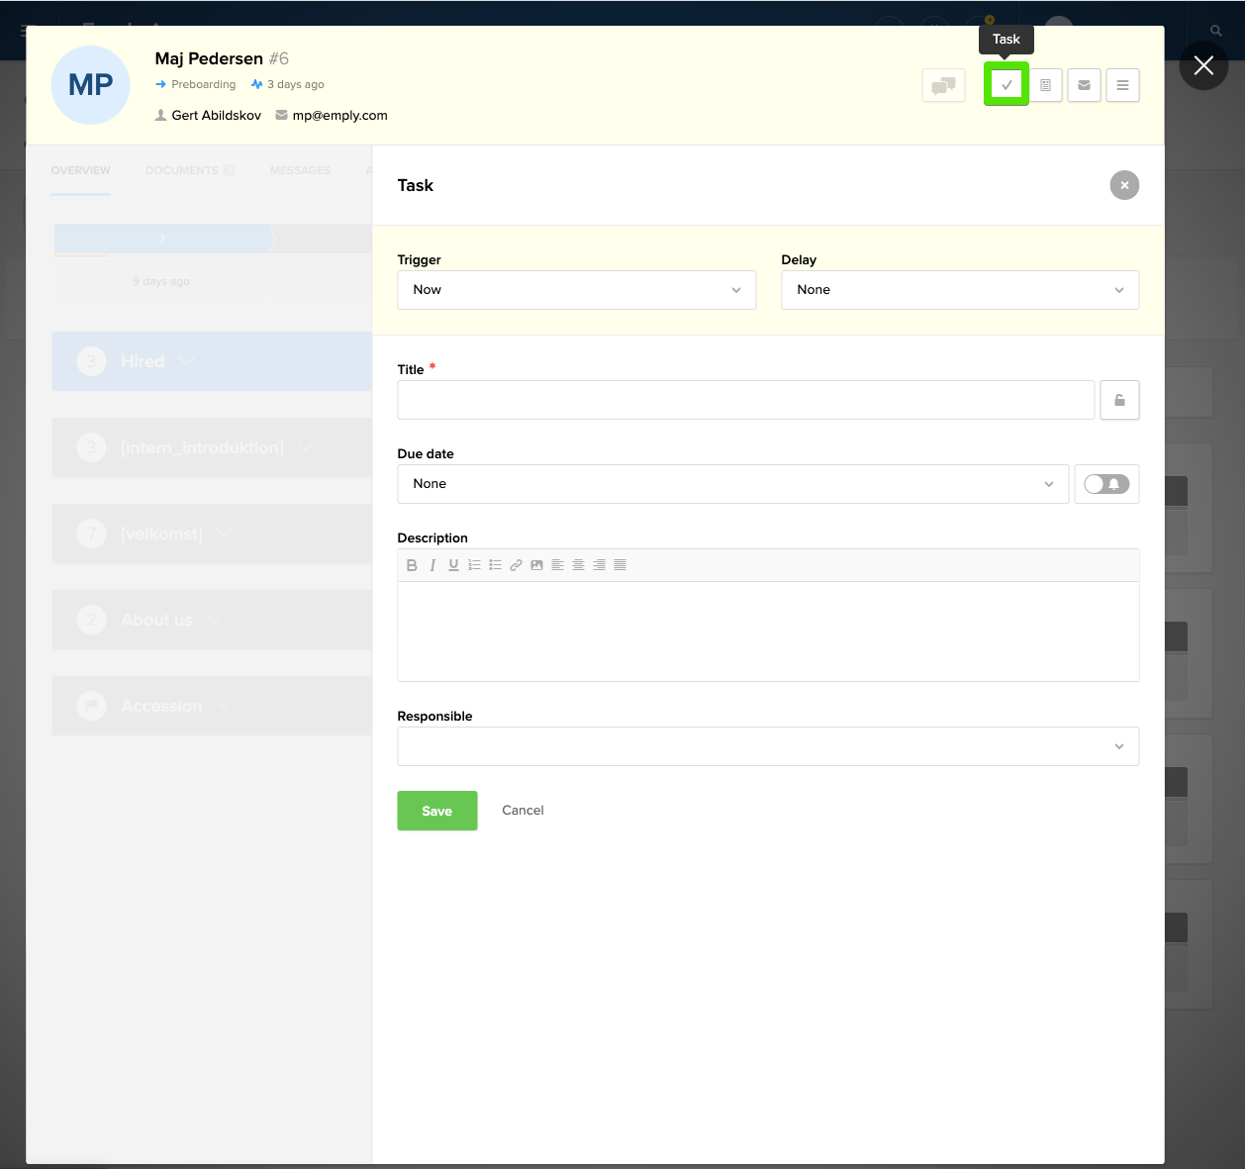The height and width of the screenshot is (1169, 1245).
Task: Switch to the Documents tab
Action: coord(182,170)
